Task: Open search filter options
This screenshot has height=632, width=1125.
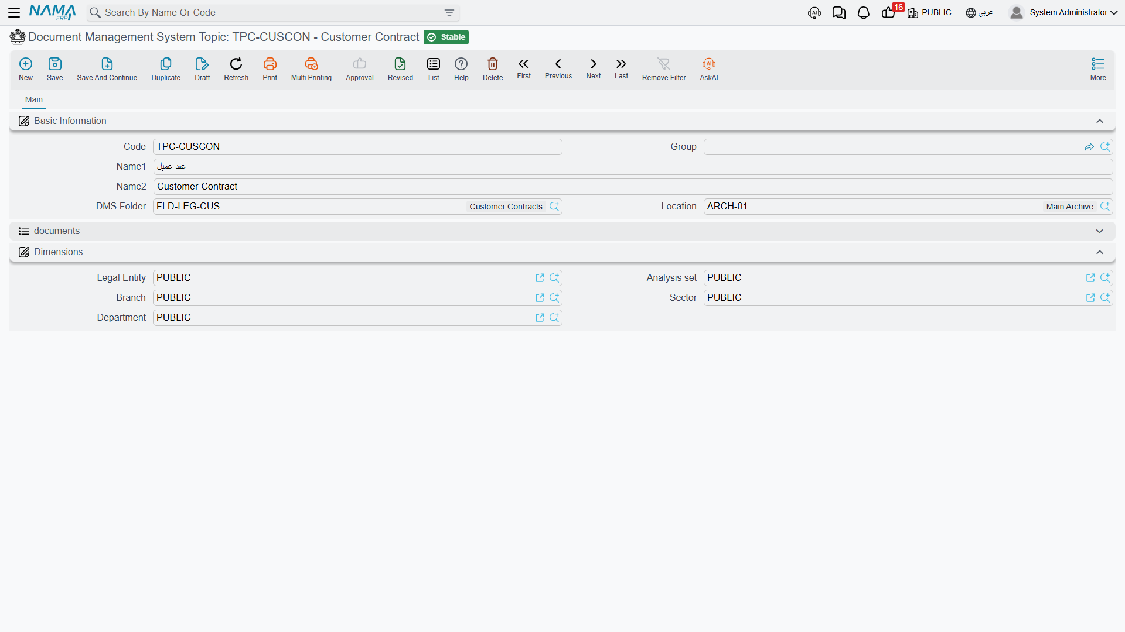Action: [449, 13]
